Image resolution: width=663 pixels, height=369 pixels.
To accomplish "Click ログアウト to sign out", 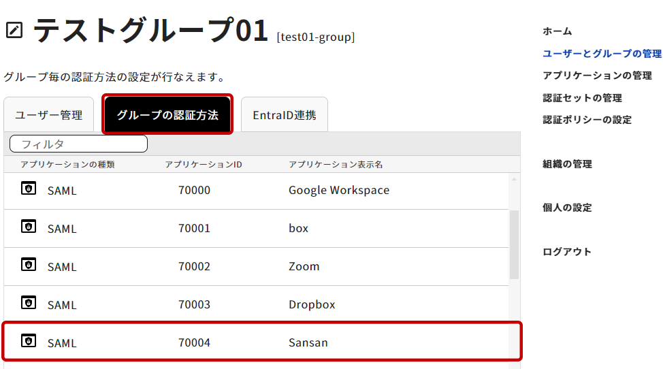I will (x=567, y=252).
